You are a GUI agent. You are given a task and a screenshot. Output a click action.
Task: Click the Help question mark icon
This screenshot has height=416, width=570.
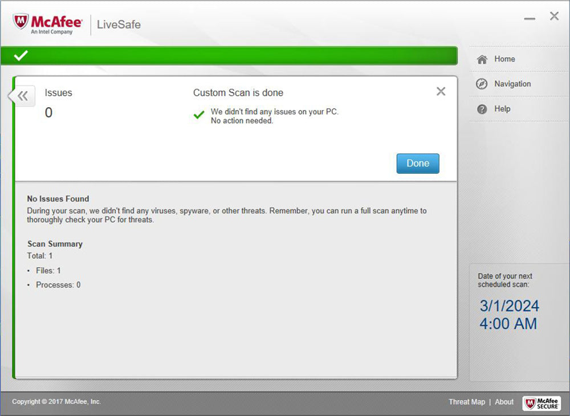pos(482,109)
